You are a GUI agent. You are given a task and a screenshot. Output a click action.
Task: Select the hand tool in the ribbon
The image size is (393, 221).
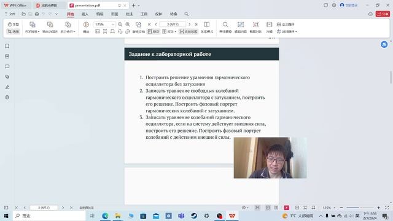click(13, 25)
